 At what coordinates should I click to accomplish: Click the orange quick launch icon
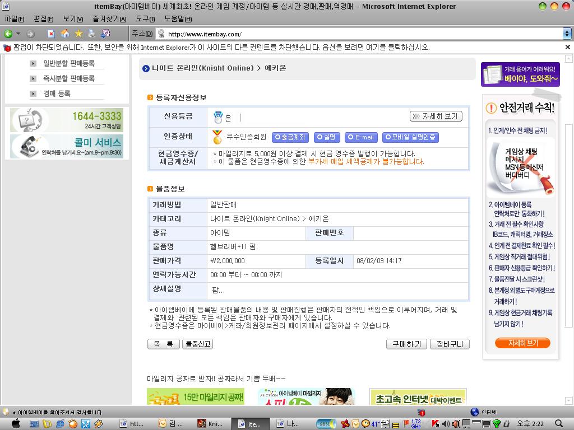click(73, 424)
